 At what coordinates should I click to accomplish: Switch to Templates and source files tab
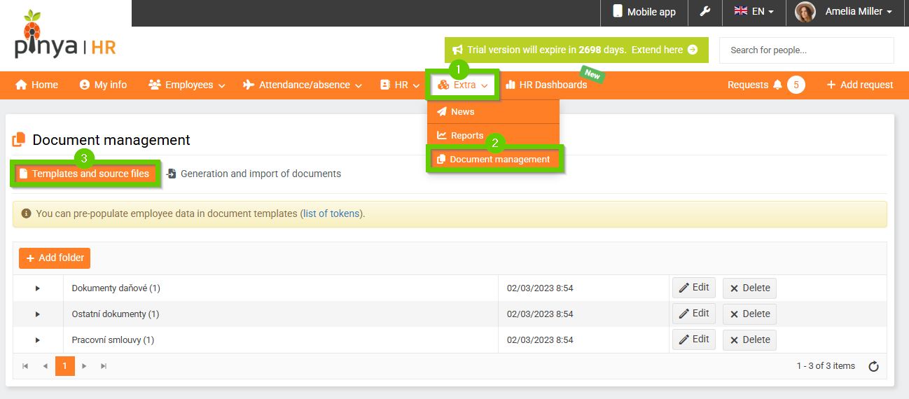84,174
